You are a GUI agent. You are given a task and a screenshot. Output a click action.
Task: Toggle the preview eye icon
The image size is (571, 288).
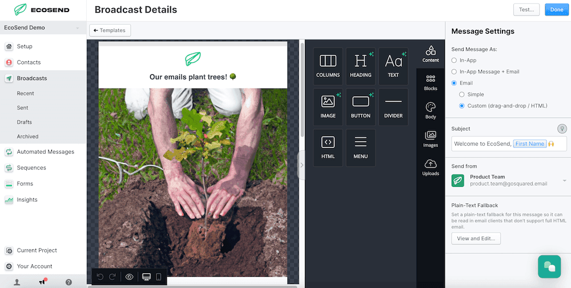(129, 277)
